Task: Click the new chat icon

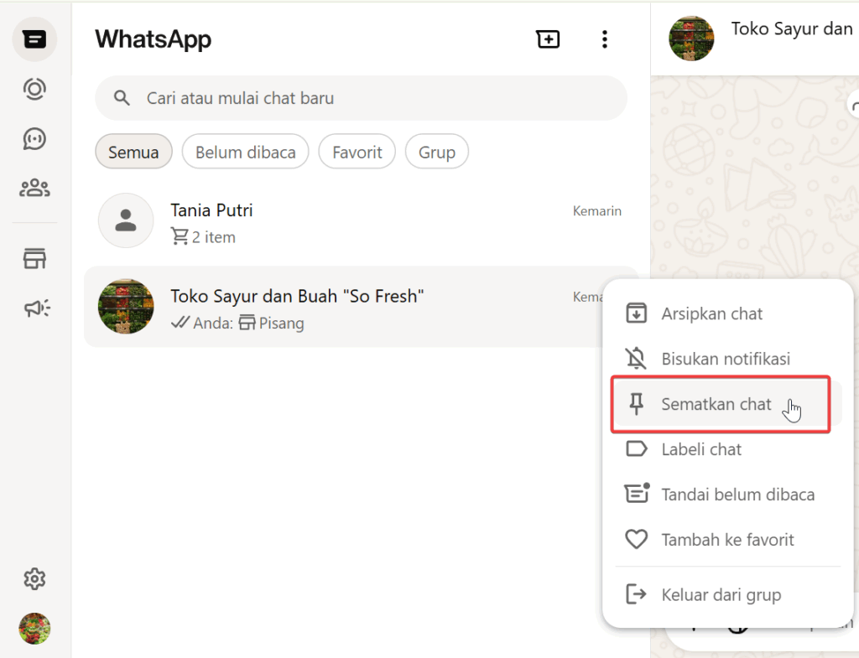Action: coord(548,39)
